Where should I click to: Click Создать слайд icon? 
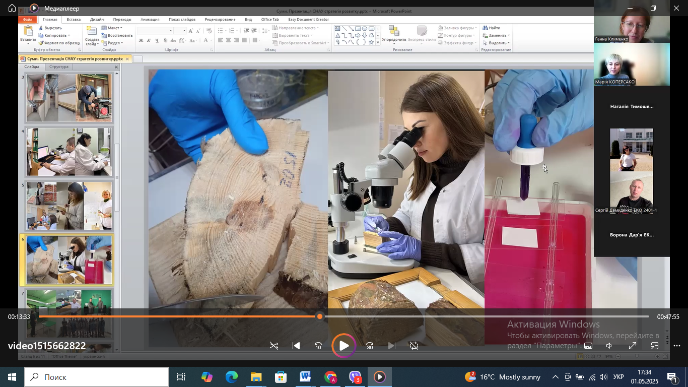(92, 31)
